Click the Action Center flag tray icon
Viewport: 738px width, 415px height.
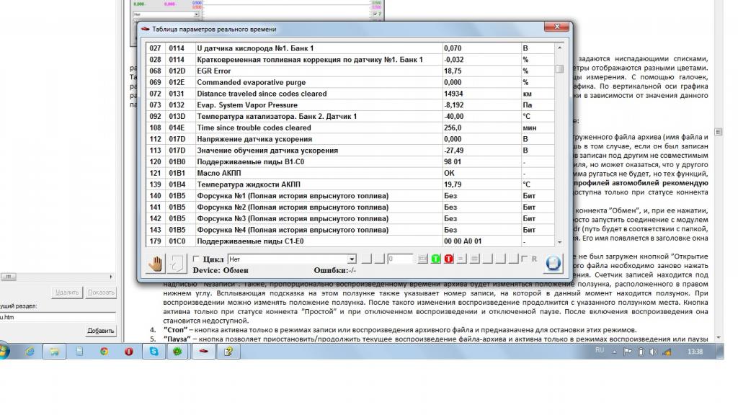(x=628, y=352)
